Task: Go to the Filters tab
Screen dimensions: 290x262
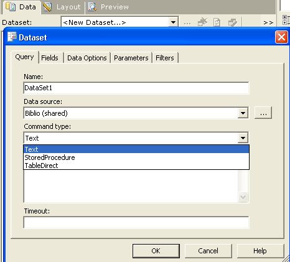Action: 165,58
